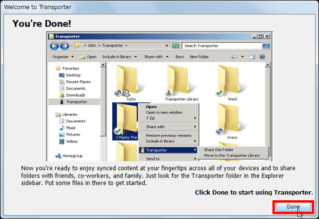Select the highlighted X Marks The folder
Screen dimensions: 319x219
(x=125, y=122)
